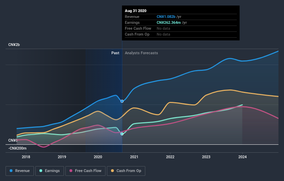Click the Aug 31 2020 tooltip date
Viewport: 284px width, 181px height.
click(x=136, y=11)
